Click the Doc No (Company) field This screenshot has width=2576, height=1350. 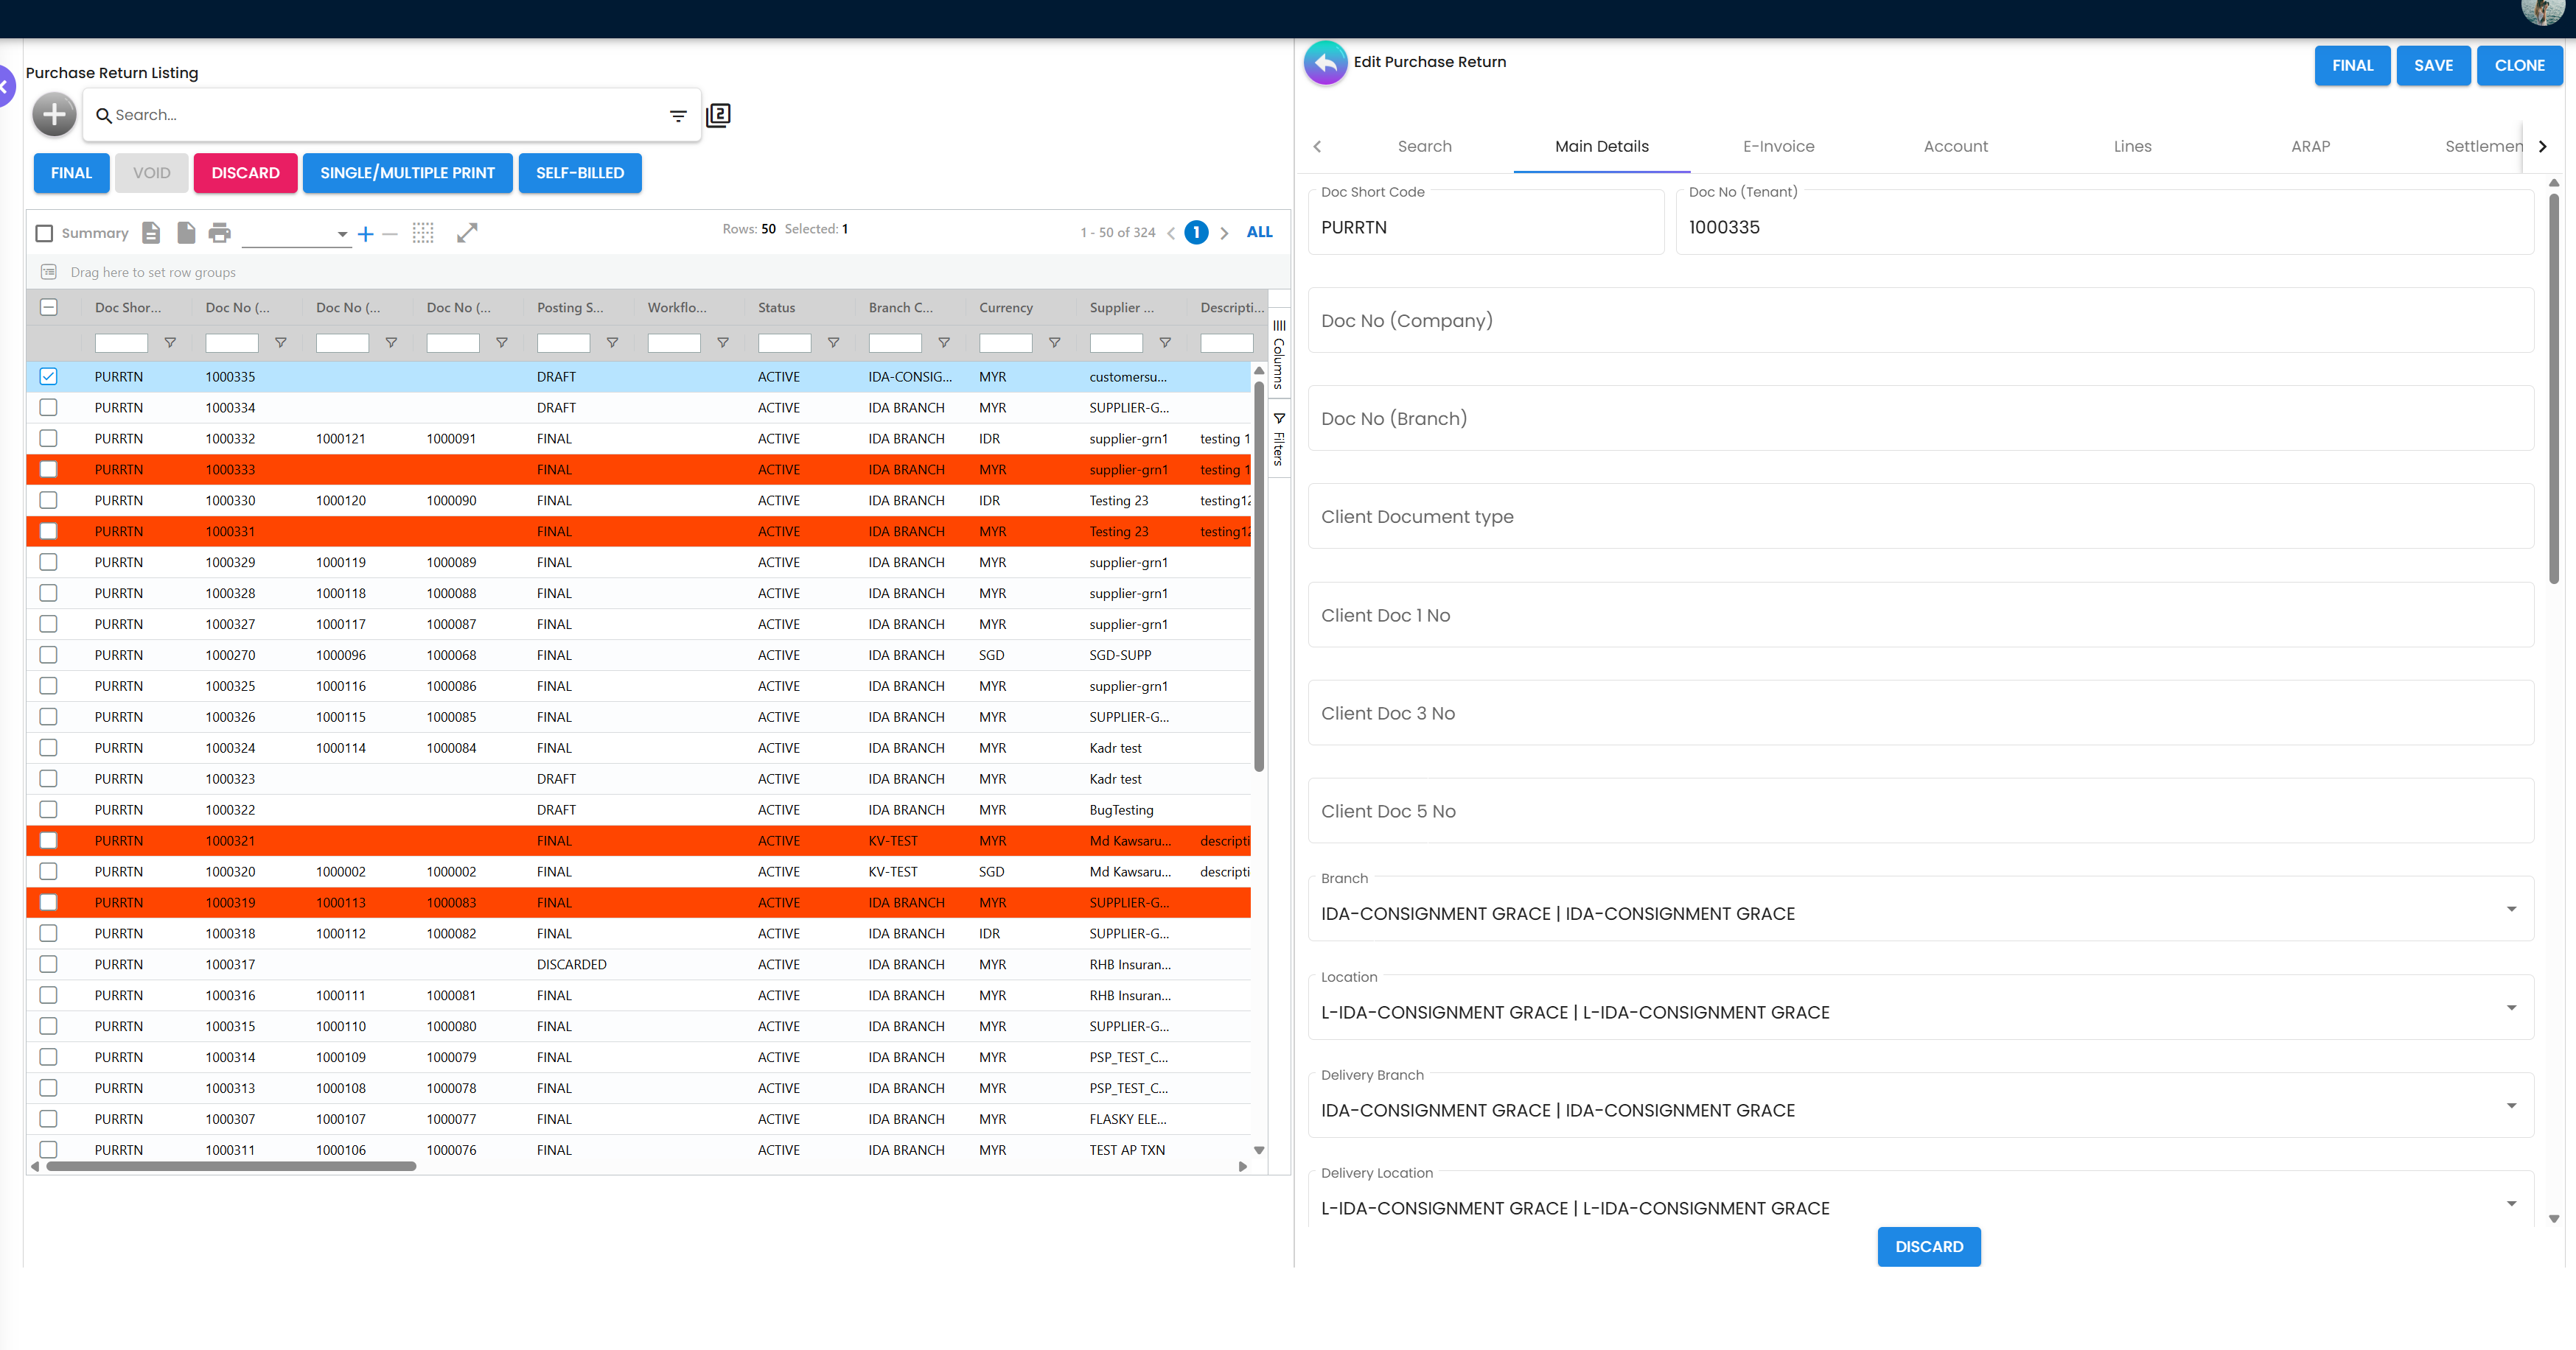pyautogui.click(x=1920, y=320)
